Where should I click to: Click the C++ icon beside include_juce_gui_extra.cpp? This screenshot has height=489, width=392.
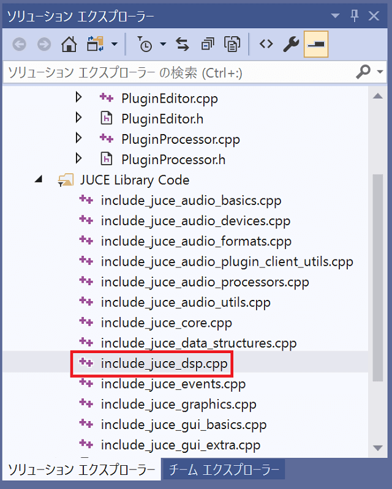(86, 444)
